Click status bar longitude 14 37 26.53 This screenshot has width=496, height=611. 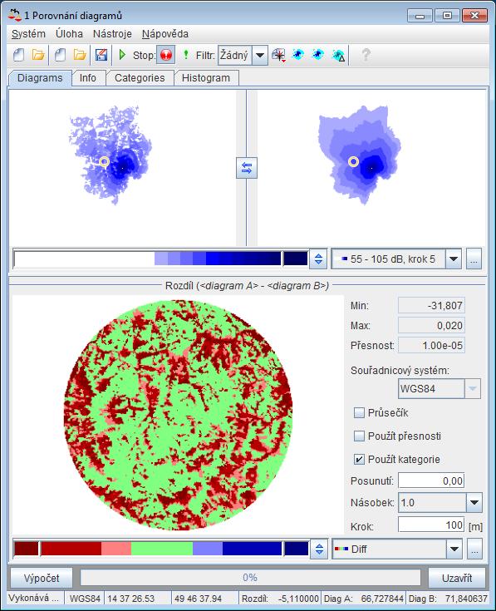(130, 599)
